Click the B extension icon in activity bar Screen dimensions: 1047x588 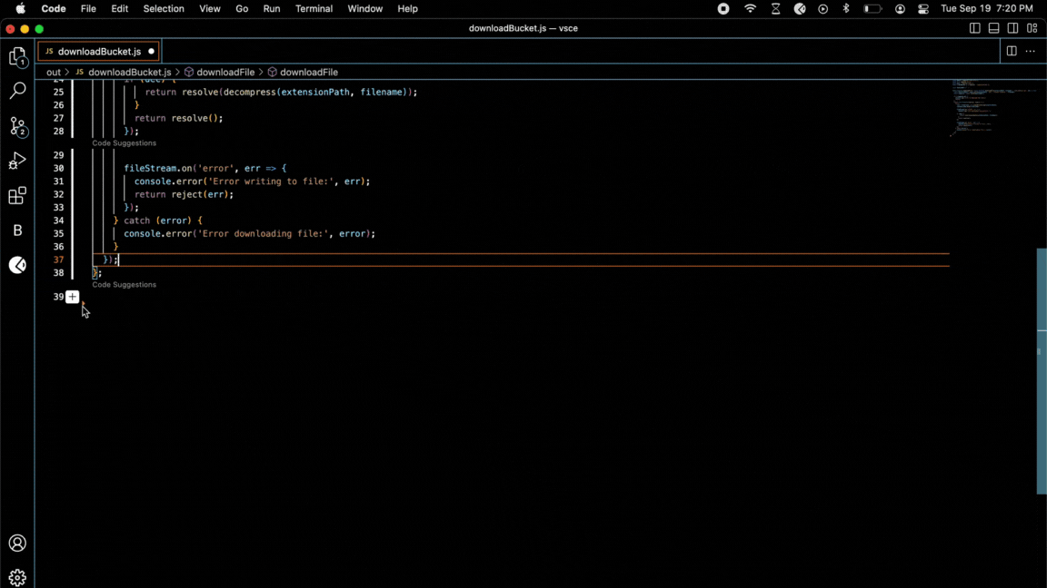pyautogui.click(x=17, y=230)
